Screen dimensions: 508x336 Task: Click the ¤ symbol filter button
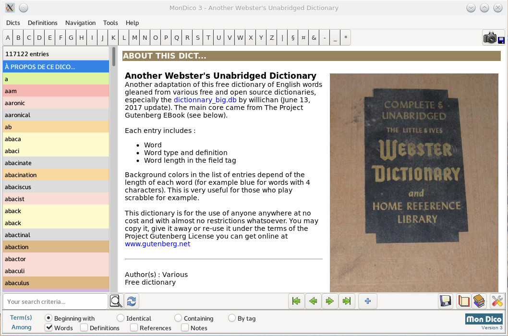[303, 37]
